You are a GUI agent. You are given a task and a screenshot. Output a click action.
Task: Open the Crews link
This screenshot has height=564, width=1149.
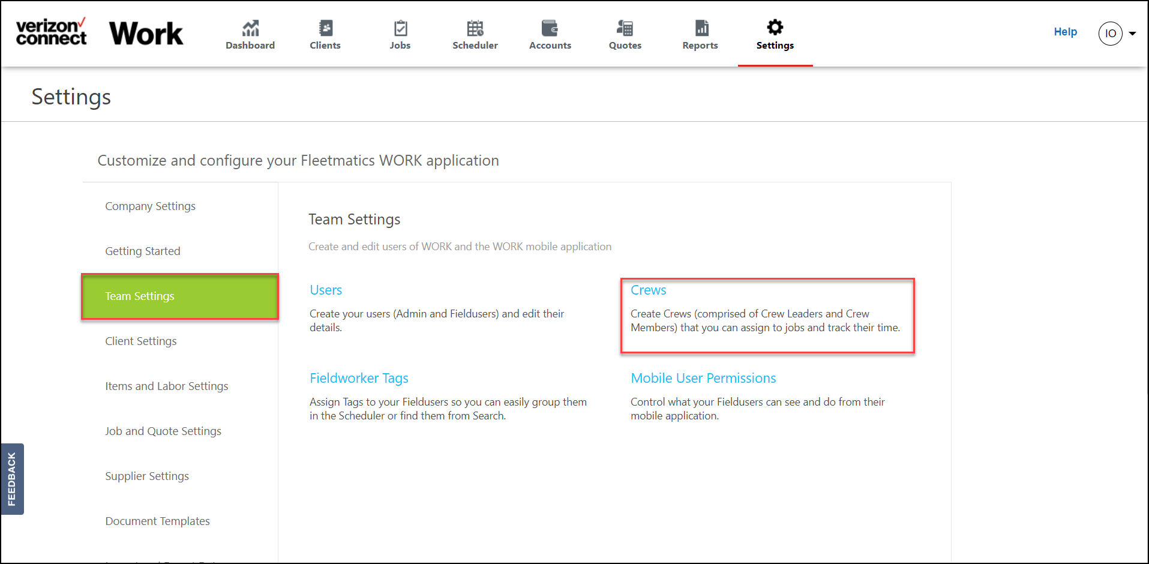tap(648, 290)
